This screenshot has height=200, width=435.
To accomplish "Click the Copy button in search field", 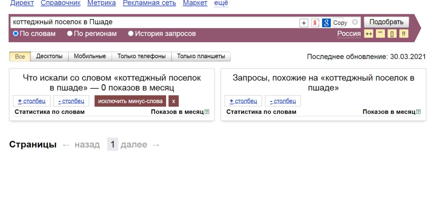I will pos(340,23).
